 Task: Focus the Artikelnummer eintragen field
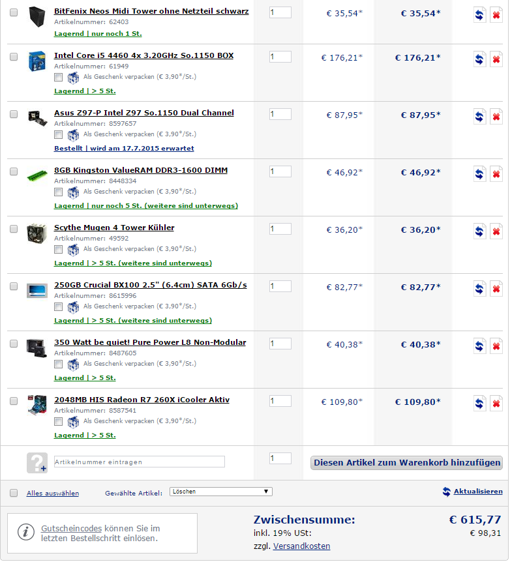(x=140, y=462)
